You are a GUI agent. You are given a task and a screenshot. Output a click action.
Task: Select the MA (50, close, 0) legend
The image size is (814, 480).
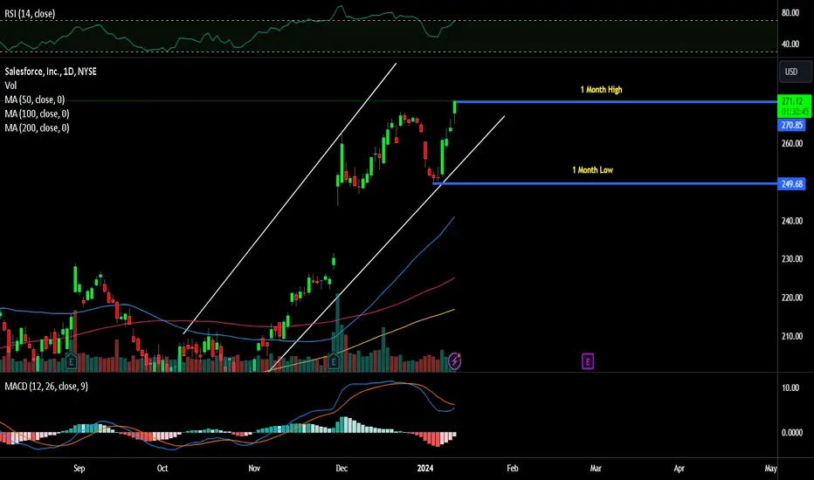[x=35, y=99]
